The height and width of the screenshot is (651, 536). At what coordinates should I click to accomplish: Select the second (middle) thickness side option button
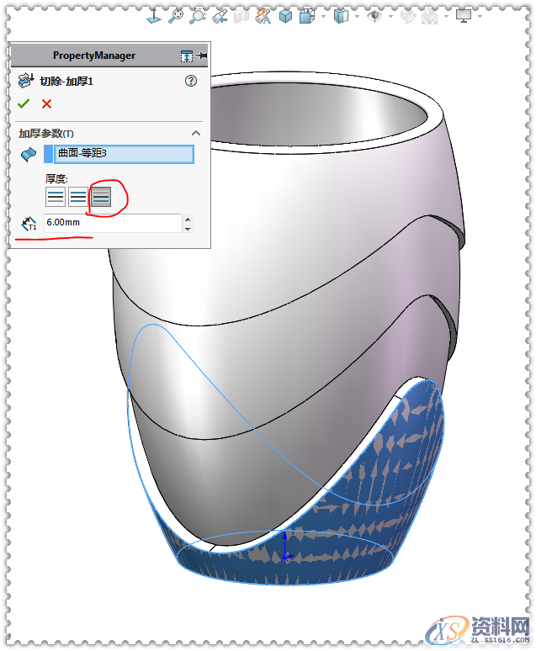[x=78, y=196]
